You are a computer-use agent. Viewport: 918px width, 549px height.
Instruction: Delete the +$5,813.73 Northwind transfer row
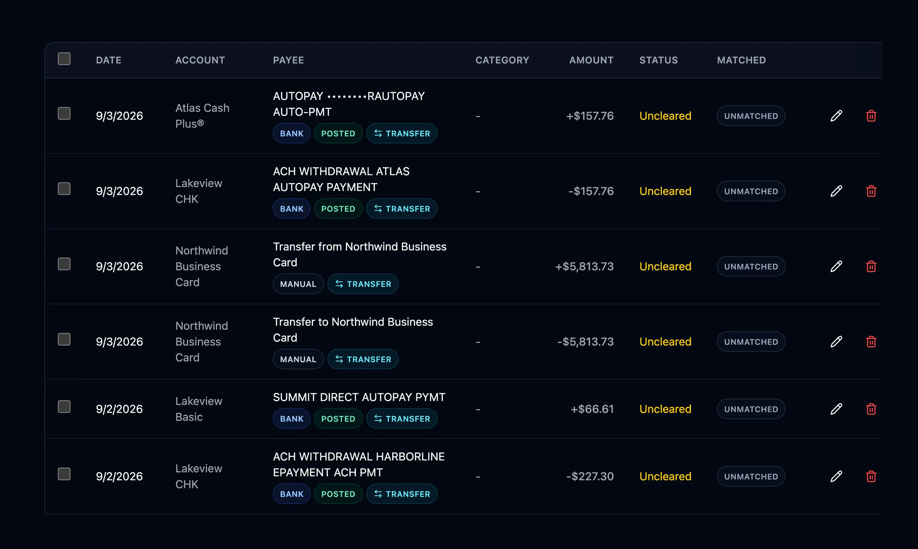point(871,266)
